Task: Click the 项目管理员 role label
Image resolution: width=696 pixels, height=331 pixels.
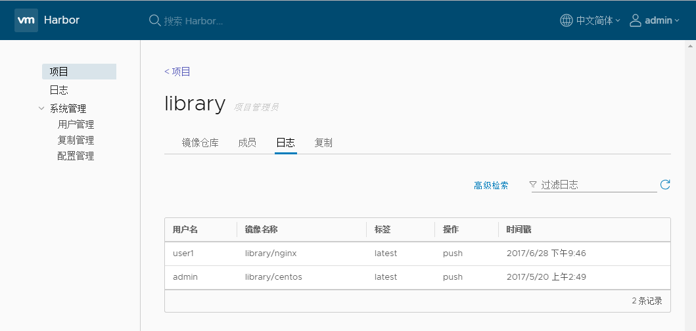Action: [256, 107]
